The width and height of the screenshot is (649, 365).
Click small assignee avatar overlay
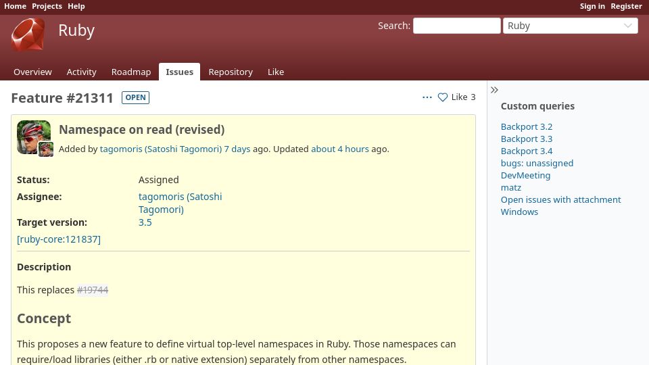coord(46,149)
